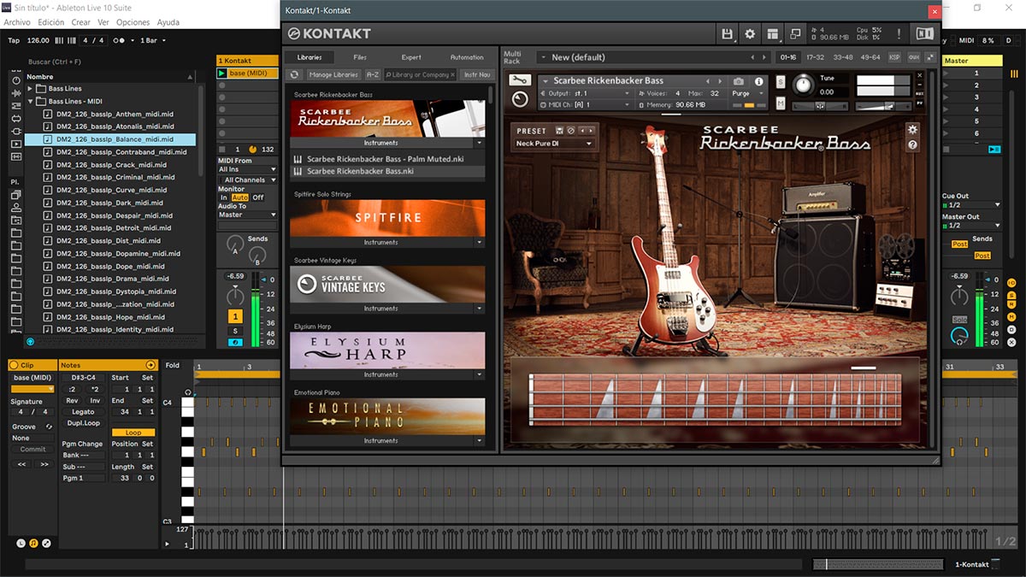Click the A-Z sort button
The width and height of the screenshot is (1026, 577).
[x=373, y=75]
